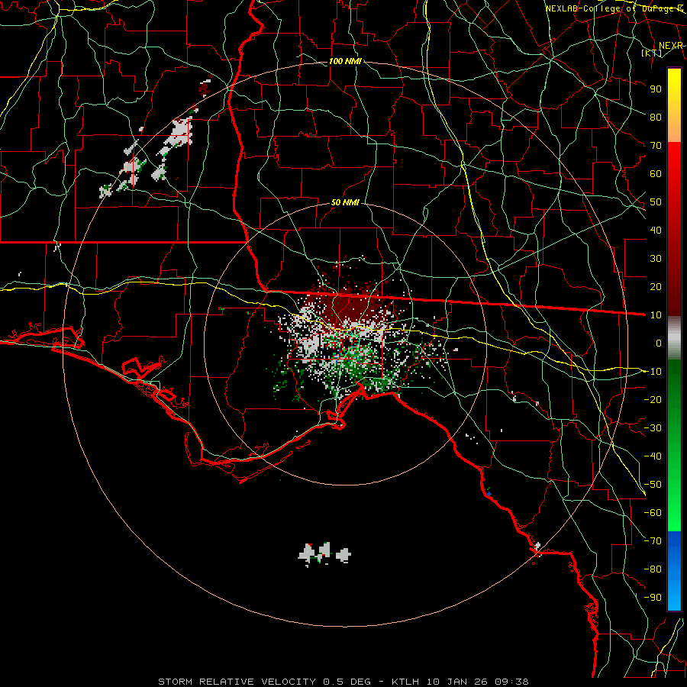Viewport: 687px width, 687px height.
Task: Click the gray echo cluster offshore in the Gulf
Action: 324,554
